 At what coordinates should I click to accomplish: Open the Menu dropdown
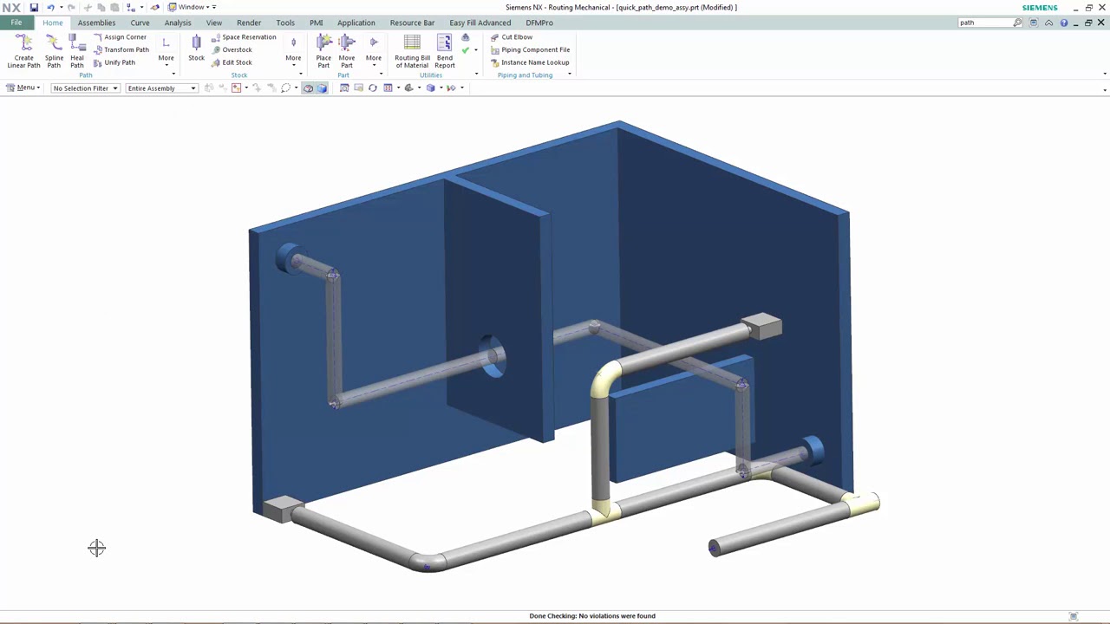(x=23, y=88)
